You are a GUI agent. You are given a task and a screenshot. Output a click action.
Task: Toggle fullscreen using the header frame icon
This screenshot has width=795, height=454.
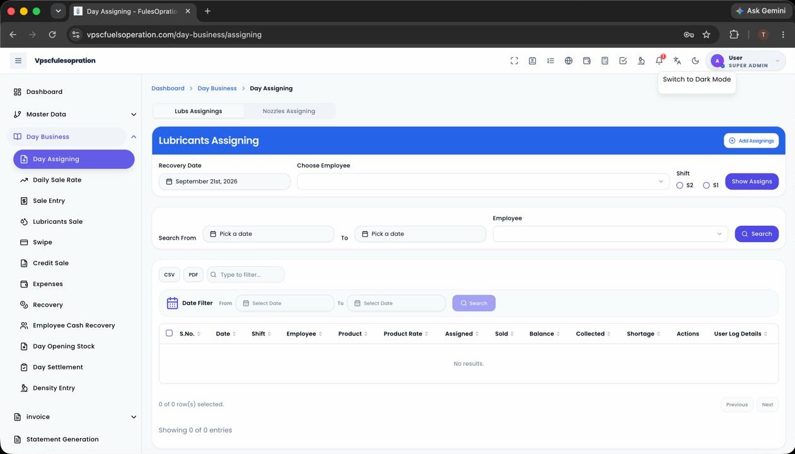point(514,61)
